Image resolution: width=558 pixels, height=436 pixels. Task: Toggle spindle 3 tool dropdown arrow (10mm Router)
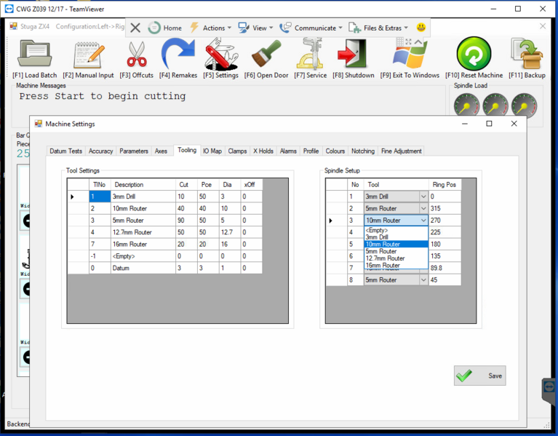click(x=423, y=221)
